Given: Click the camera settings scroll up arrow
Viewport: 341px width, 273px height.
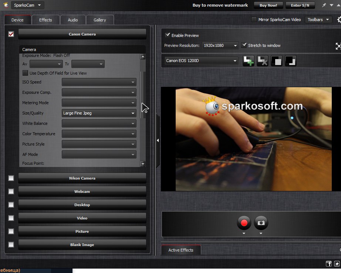Looking at the screenshot, I should pos(143,57).
